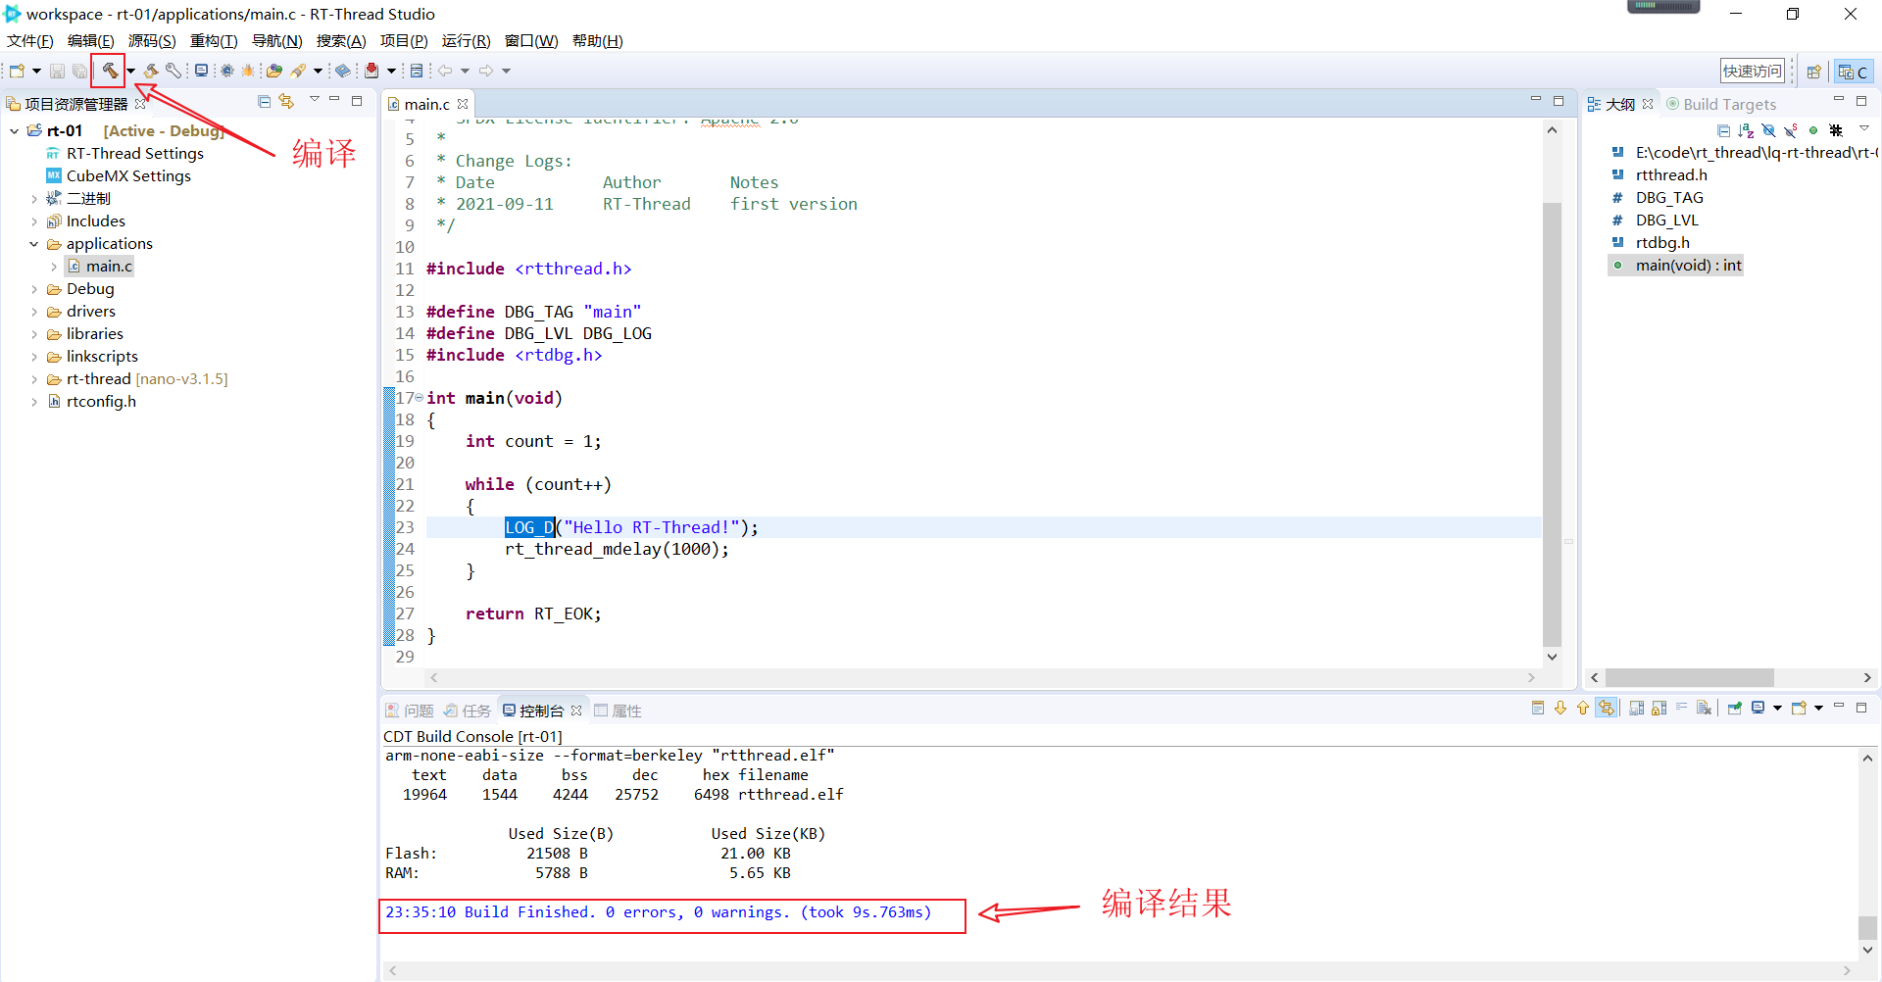The height and width of the screenshot is (982, 1882).
Task: Select the Debug icon in the toolbar
Action: click(248, 70)
